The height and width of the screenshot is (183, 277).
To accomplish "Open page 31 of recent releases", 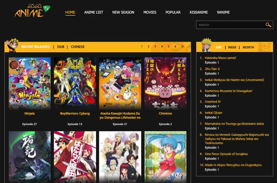I will pyautogui.click(x=183, y=46).
